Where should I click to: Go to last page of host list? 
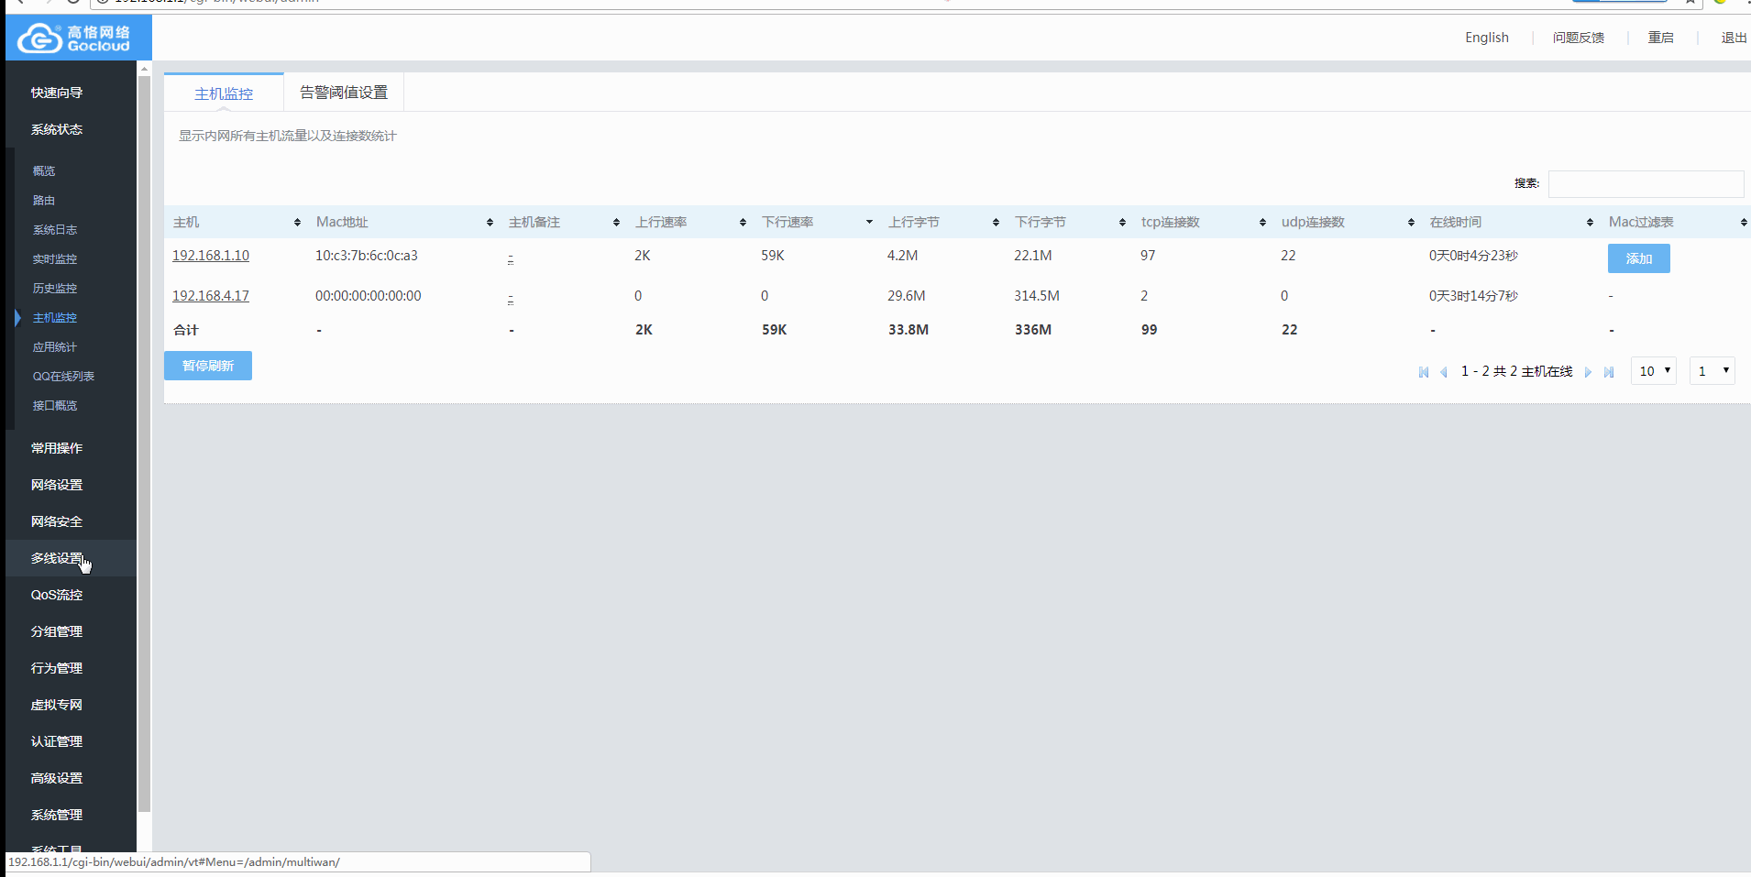tap(1609, 372)
